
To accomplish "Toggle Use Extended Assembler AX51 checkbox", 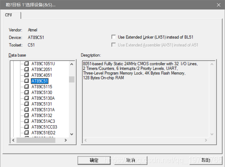I will [x=114, y=45].
